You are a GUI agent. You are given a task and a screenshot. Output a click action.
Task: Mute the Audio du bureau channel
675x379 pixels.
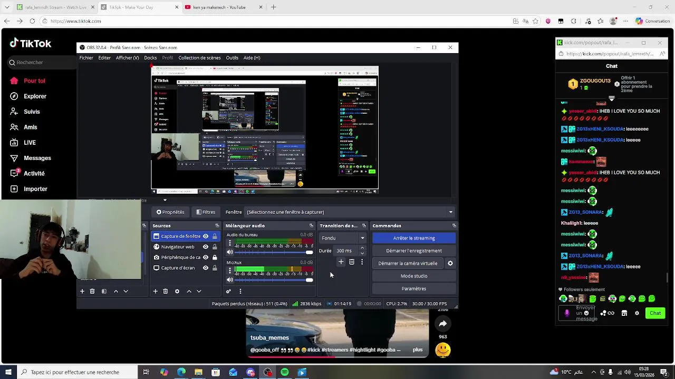[230, 252]
